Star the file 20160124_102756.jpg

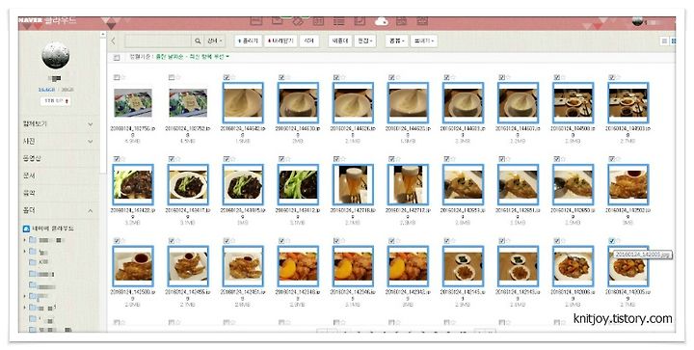123,77
